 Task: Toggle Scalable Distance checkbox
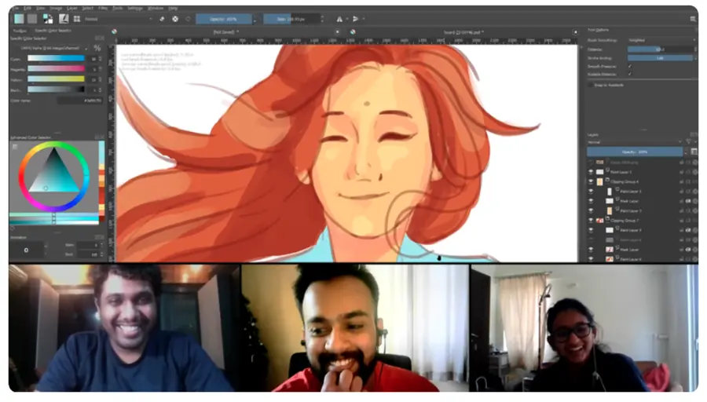630,74
